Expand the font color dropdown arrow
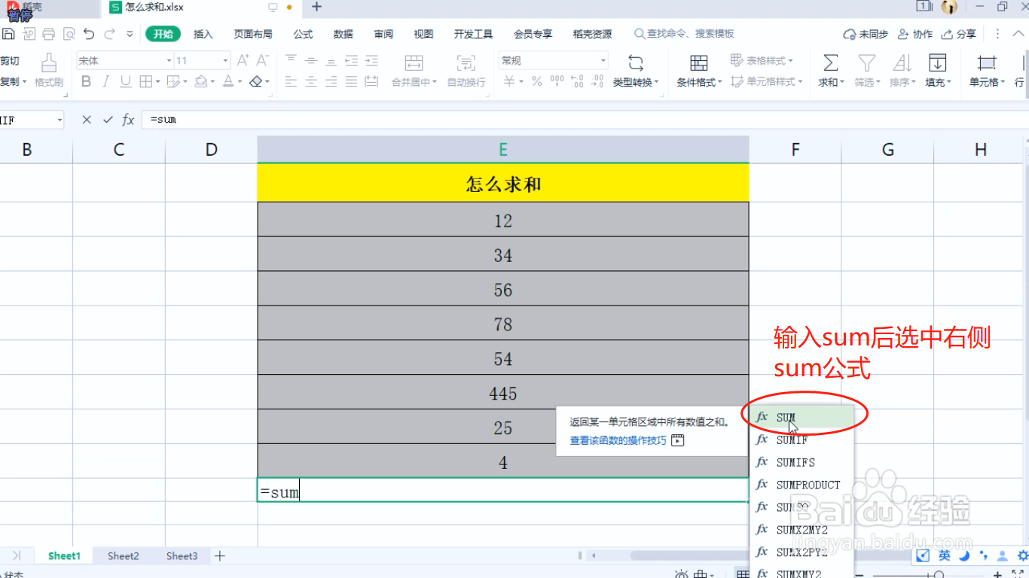Screen dimensions: 1029x578 pyautogui.click(x=240, y=82)
